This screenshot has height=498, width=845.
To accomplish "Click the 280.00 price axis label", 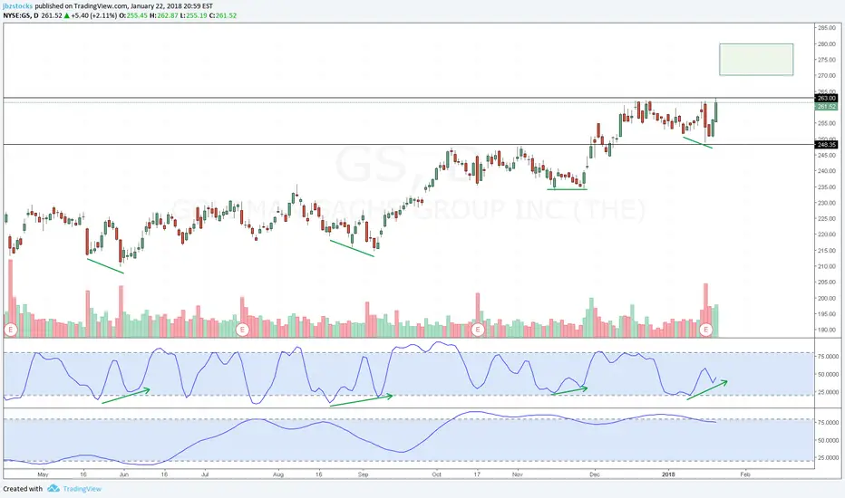I will click(827, 44).
